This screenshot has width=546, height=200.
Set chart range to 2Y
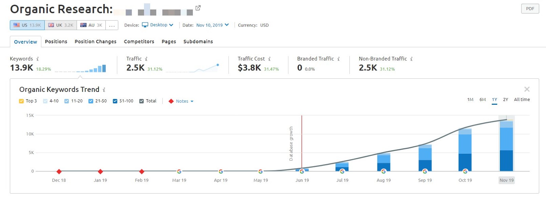click(506, 100)
